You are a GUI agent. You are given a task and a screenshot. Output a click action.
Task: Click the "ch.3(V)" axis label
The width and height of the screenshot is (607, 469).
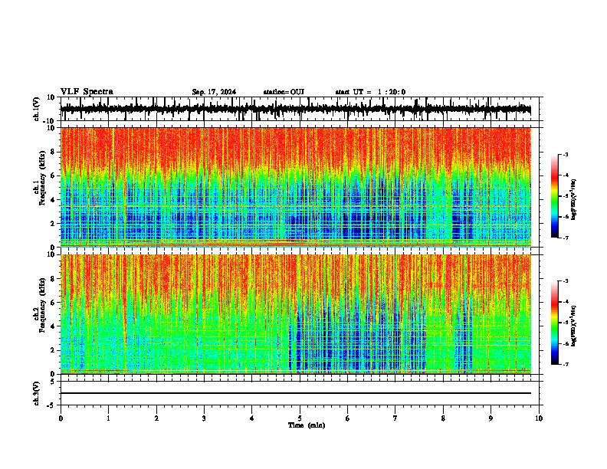pos(37,394)
